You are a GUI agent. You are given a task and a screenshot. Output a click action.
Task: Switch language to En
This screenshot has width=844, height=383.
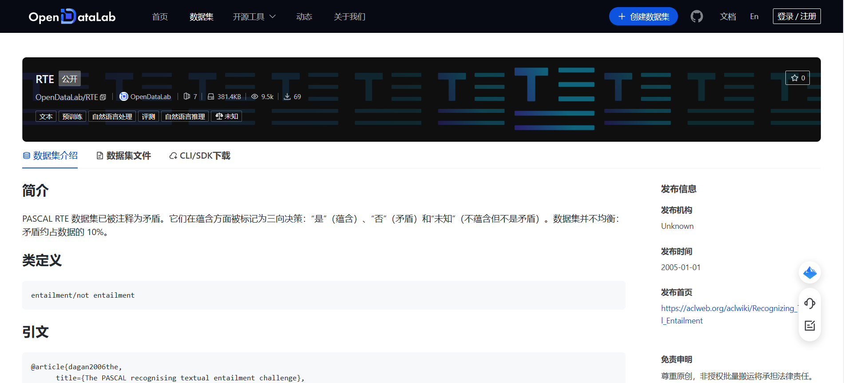[x=754, y=16]
